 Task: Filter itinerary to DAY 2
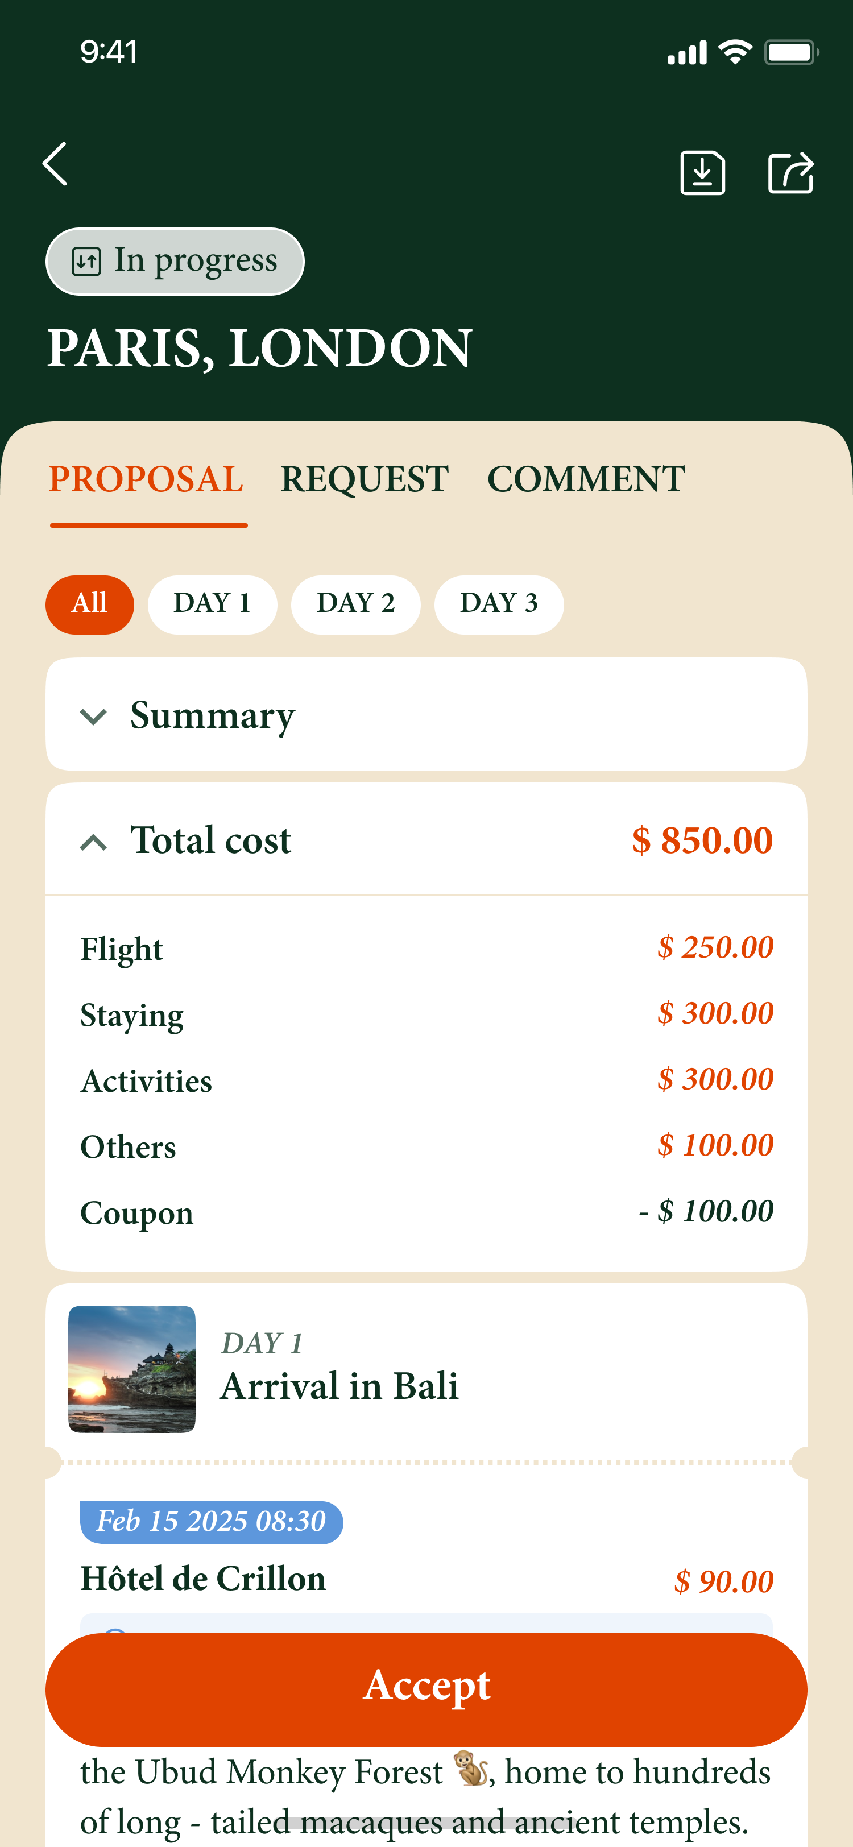point(355,604)
